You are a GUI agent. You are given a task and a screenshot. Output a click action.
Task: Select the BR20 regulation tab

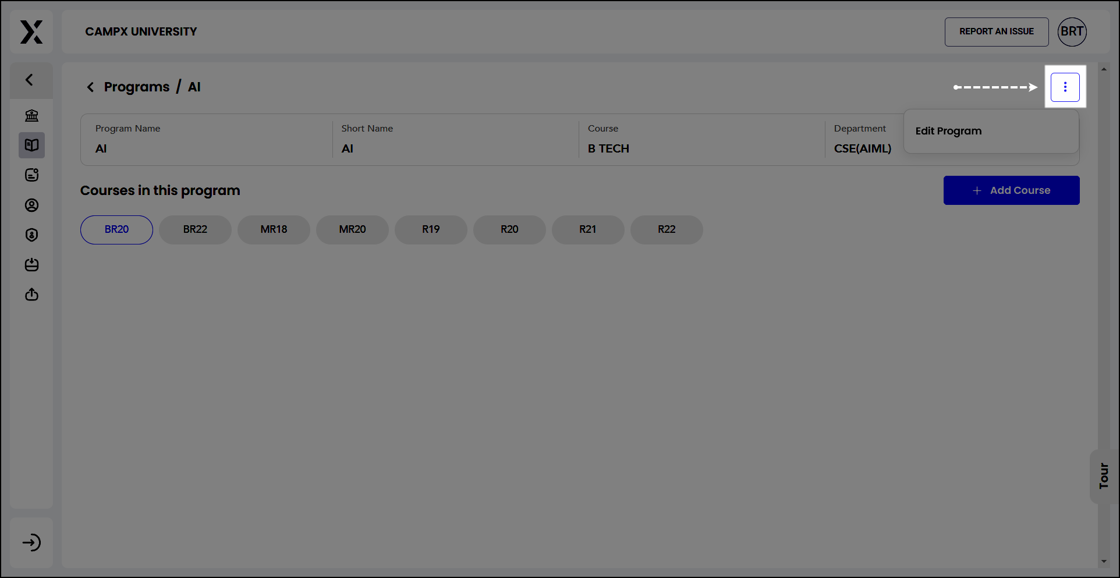tap(116, 229)
